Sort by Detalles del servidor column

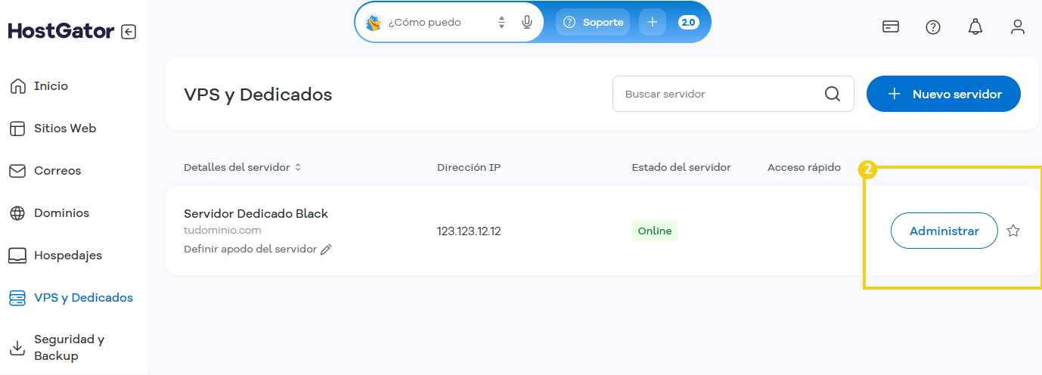click(243, 167)
